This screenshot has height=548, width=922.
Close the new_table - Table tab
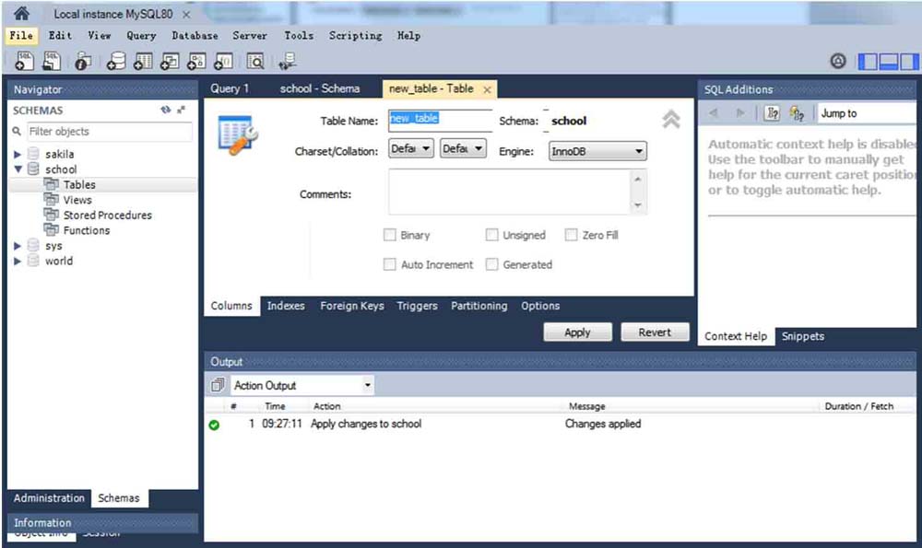pos(487,89)
